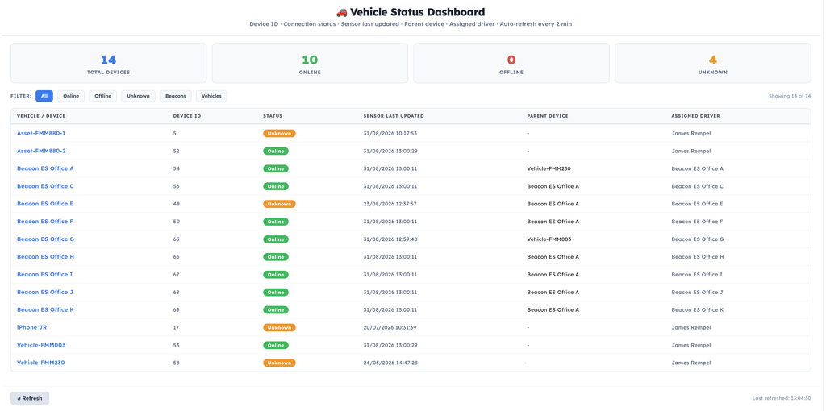Click the Assigned Driver column header
The height and width of the screenshot is (411, 826).
[x=695, y=116]
